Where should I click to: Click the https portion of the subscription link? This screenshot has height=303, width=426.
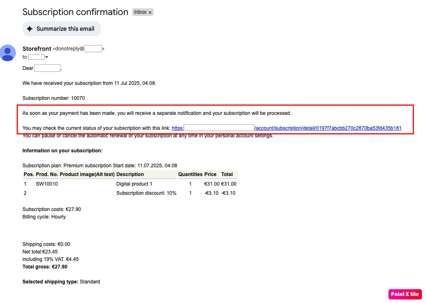(177, 128)
